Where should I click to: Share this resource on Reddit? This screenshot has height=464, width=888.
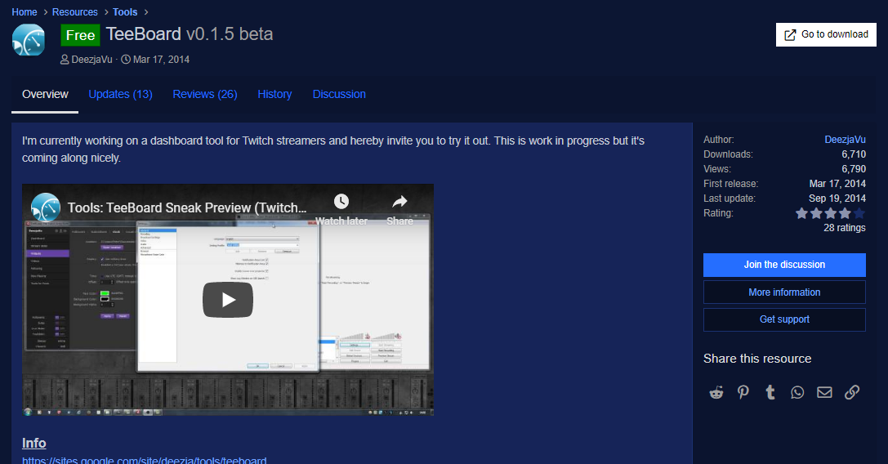716,392
